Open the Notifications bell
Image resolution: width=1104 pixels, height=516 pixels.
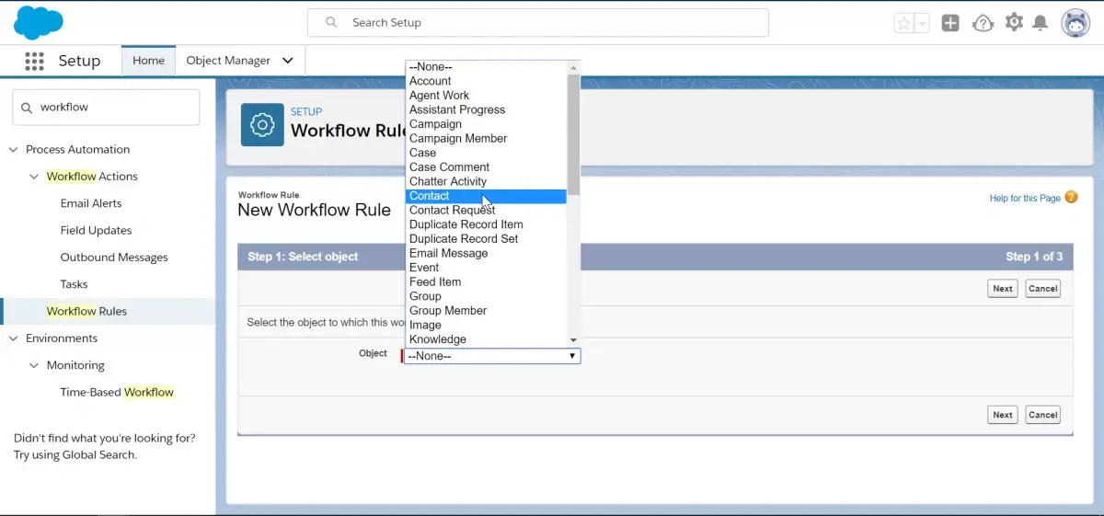tap(1041, 23)
